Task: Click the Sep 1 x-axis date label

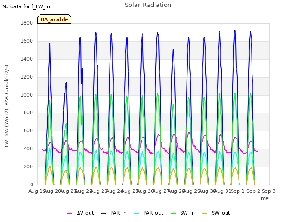Action: (x=238, y=191)
